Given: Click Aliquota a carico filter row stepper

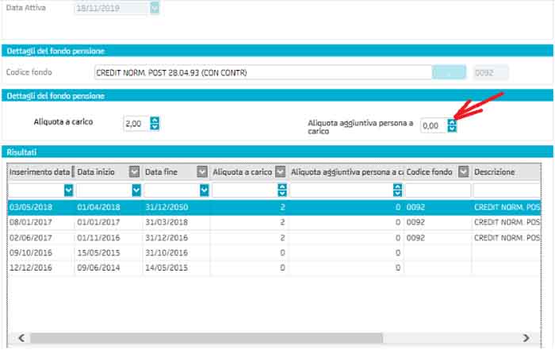Looking at the screenshot, I should (x=281, y=190).
